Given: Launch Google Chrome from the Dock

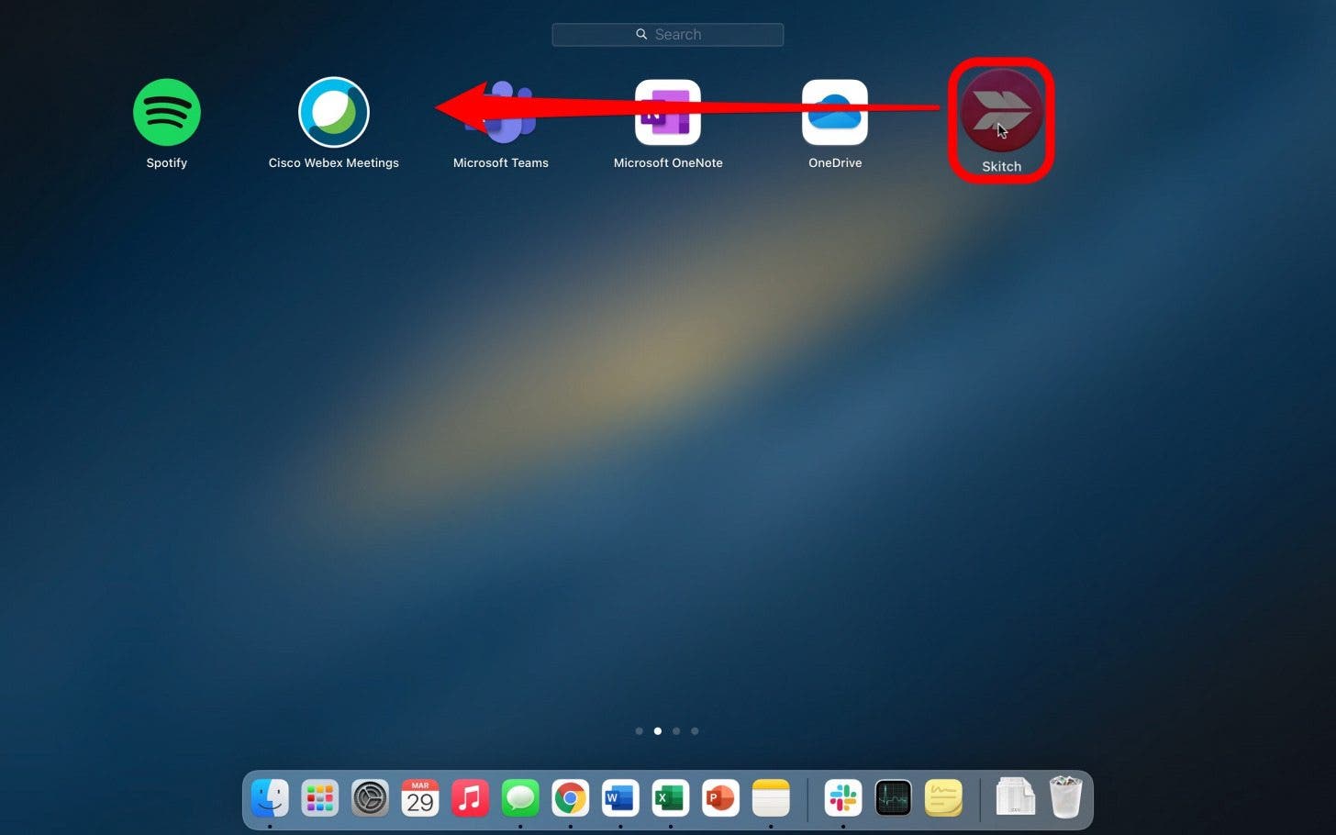Looking at the screenshot, I should pos(570,797).
